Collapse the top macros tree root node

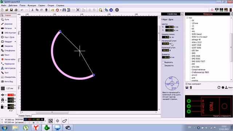[x=187, y=18]
